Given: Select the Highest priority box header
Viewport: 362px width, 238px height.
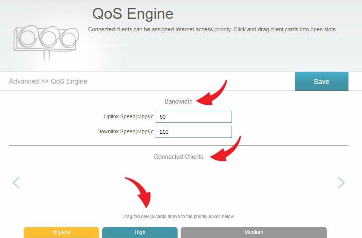Looking at the screenshot, I should pyautogui.click(x=61, y=232).
